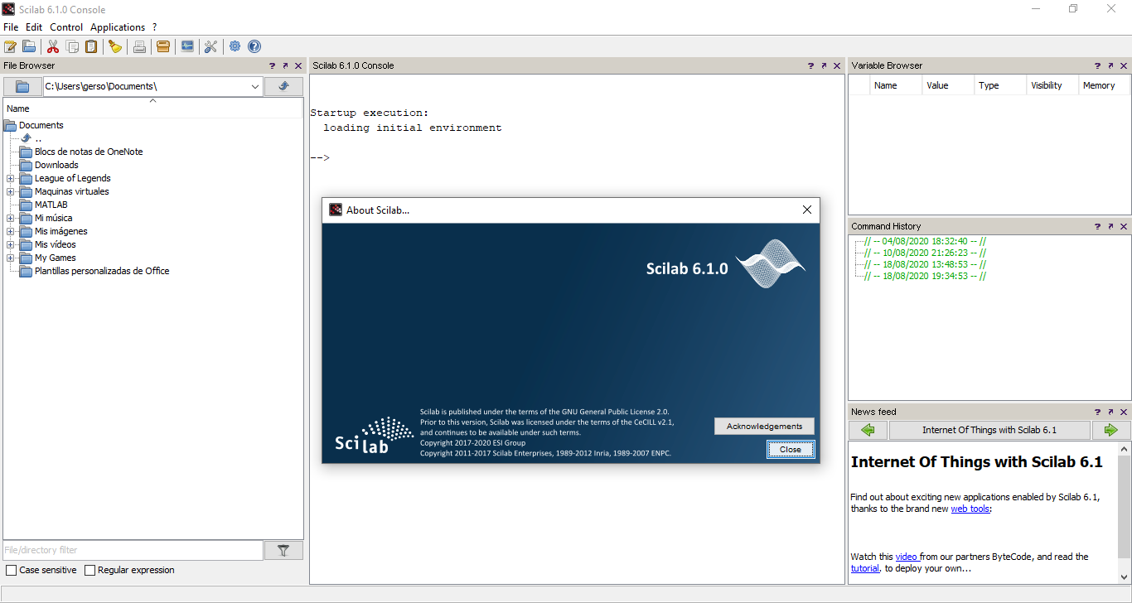Open help for the Console panel

[810, 65]
